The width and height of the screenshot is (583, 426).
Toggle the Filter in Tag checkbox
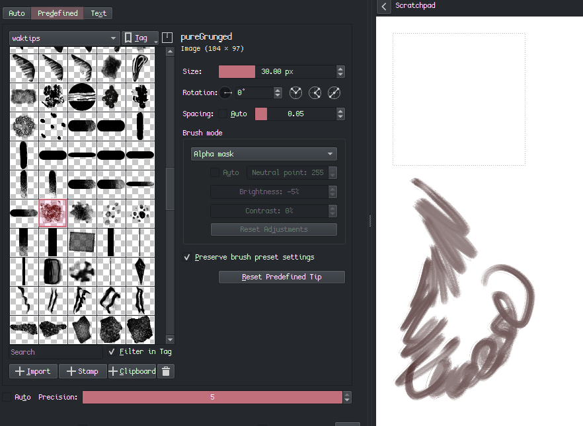[112, 351]
